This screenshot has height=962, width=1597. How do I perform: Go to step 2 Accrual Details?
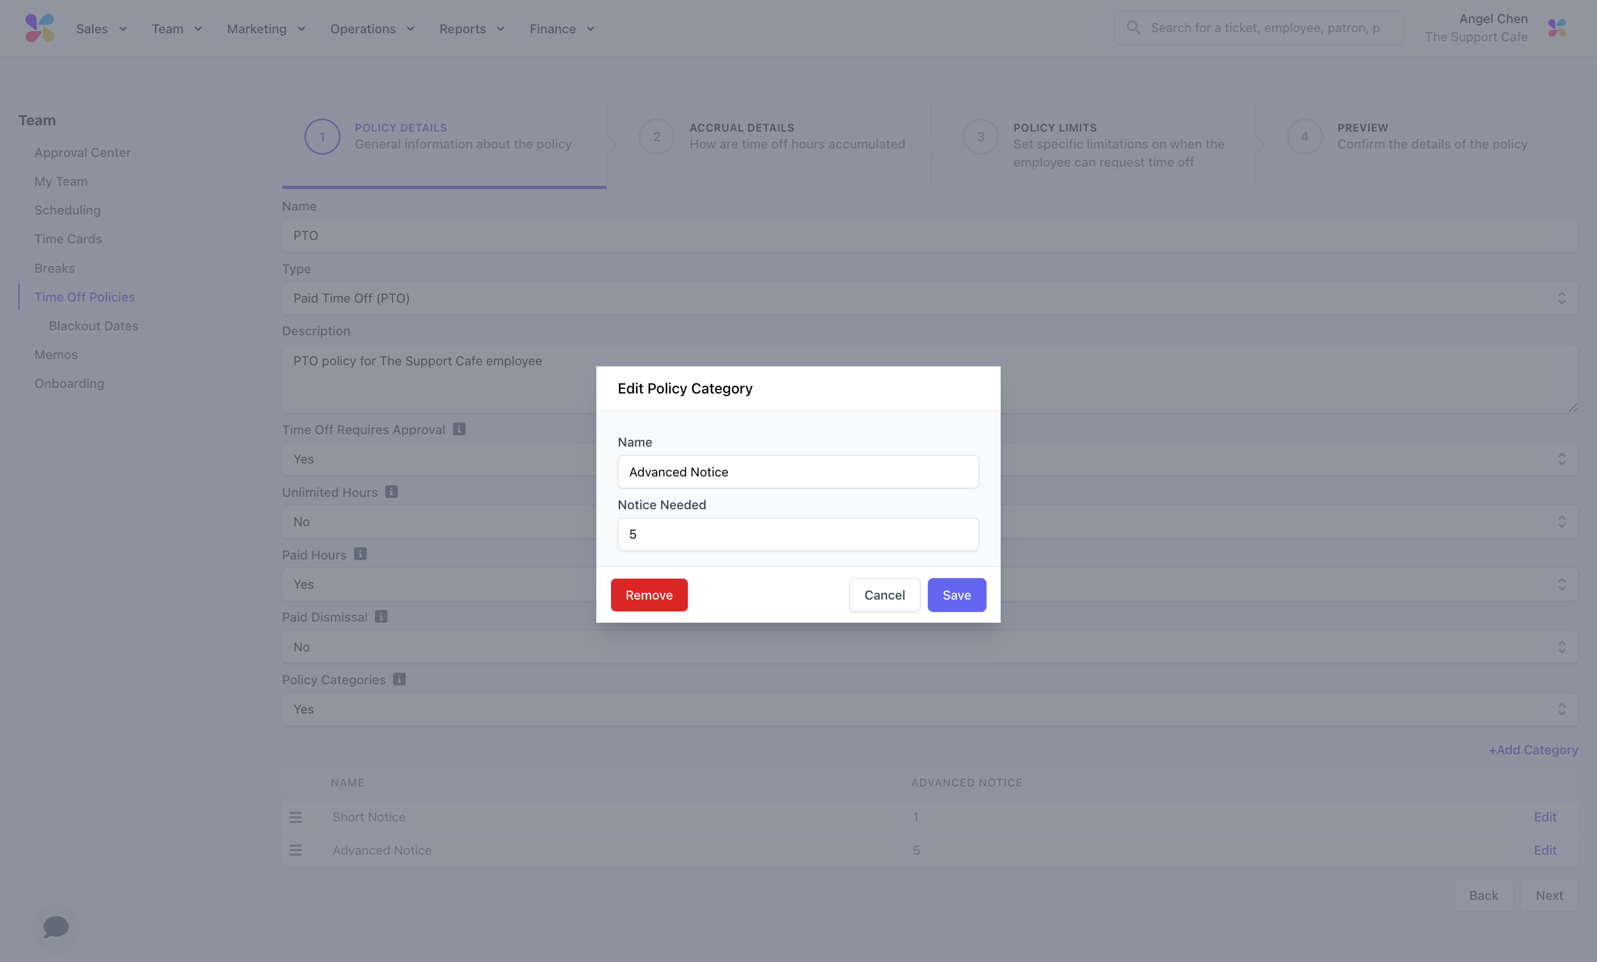(x=769, y=144)
